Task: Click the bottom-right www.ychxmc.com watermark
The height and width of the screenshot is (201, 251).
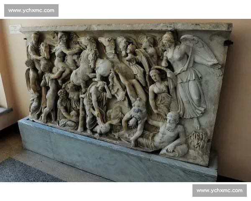Action: click(x=219, y=191)
